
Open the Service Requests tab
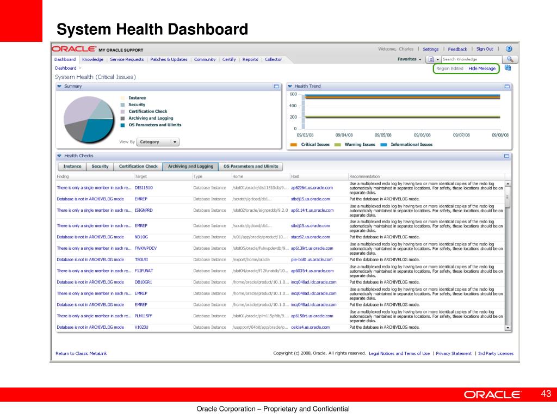(x=127, y=59)
